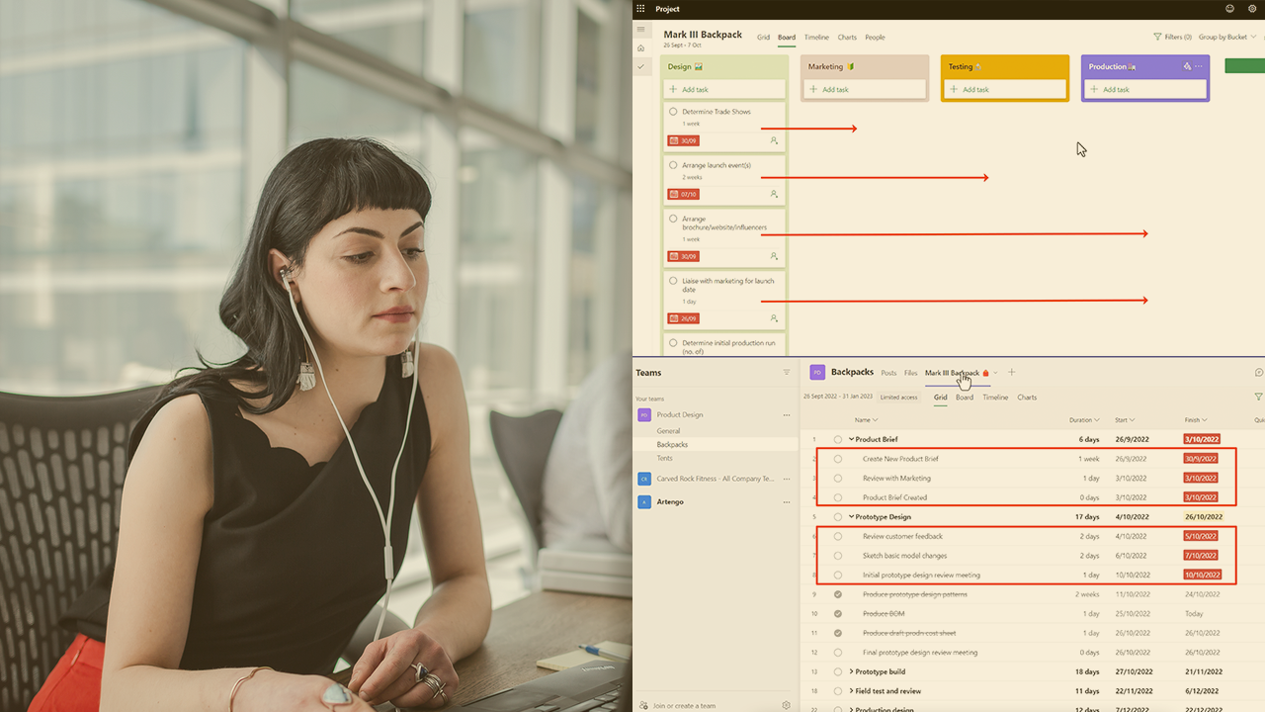Open the Files tab in Backpacks channel
The image size is (1265, 712).
pos(910,373)
